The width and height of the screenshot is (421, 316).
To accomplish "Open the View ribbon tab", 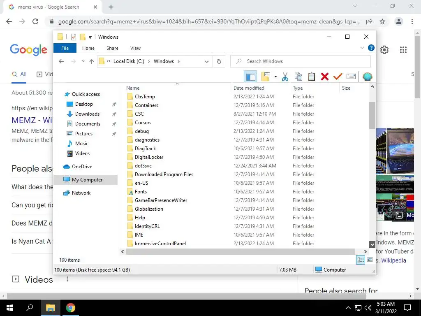I will (x=135, y=48).
